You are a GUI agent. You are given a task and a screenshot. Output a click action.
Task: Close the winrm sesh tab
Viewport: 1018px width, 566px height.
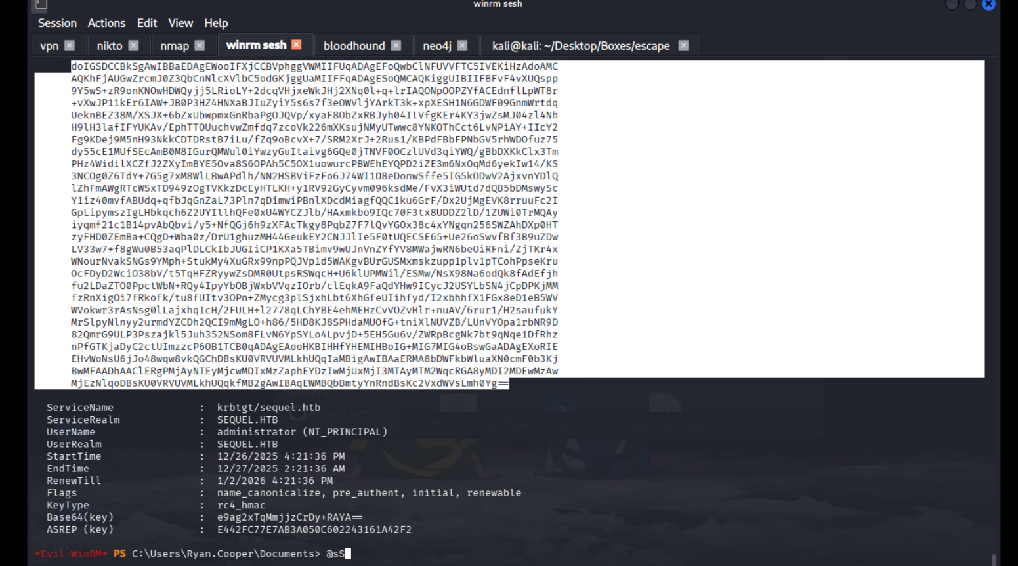point(297,45)
